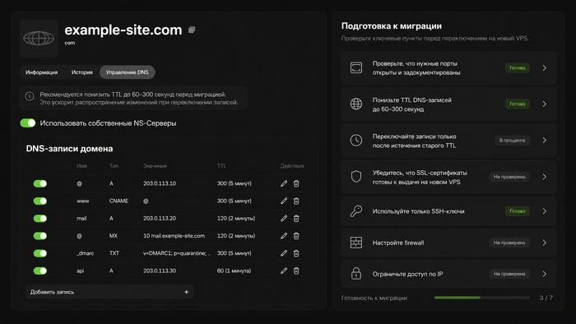Click Добавить запись button
The width and height of the screenshot is (576, 324).
[109, 292]
